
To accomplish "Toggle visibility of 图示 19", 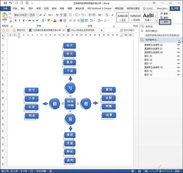I will click(179, 56).
